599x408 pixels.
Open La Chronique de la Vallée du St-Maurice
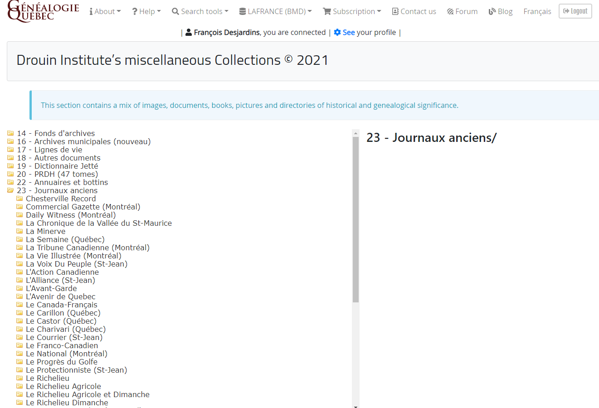click(x=99, y=223)
